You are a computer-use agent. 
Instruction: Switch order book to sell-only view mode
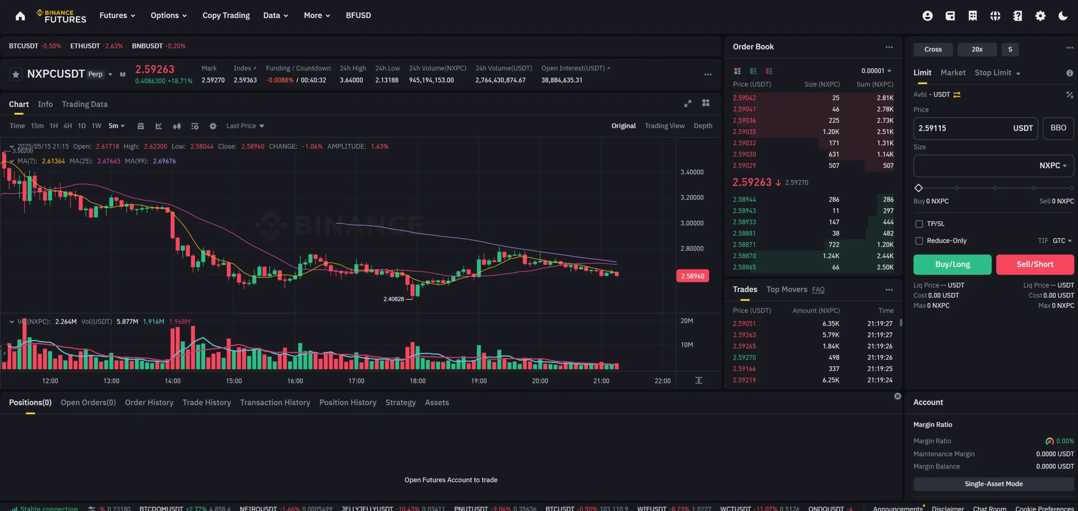click(769, 71)
